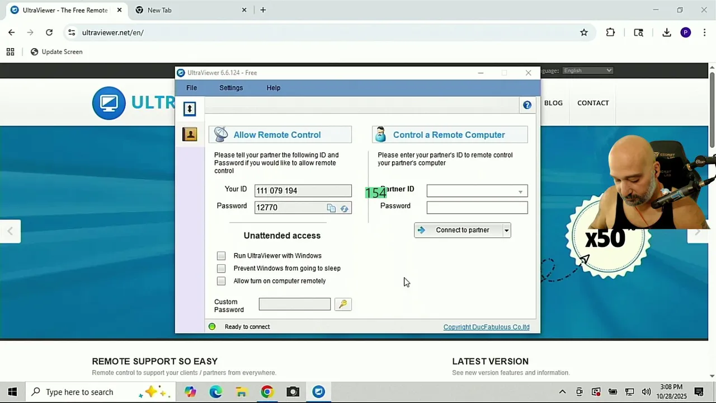
Task: Switch to the New Tab browser tab
Action: [x=190, y=10]
